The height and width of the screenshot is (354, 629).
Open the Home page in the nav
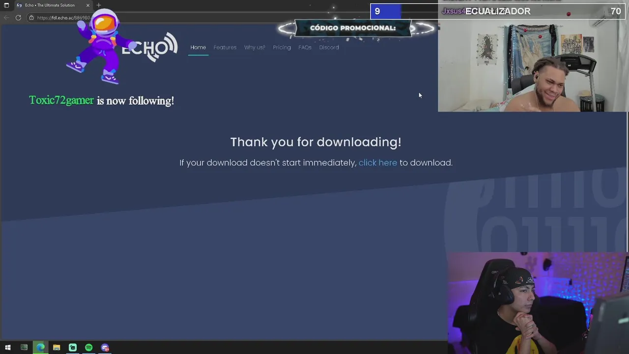(198, 47)
